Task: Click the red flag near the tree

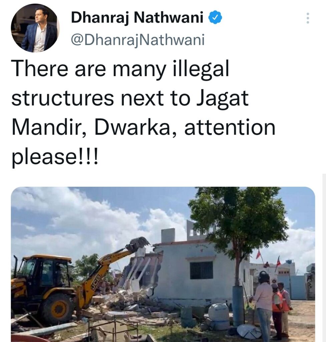Action: point(259,254)
